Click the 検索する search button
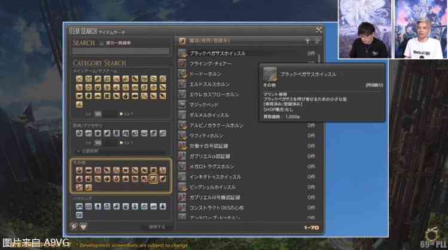This screenshot has height=250, width=448. point(157,227)
